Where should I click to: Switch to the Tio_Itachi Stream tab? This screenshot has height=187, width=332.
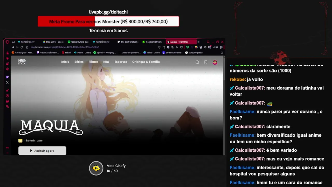click(x=153, y=42)
